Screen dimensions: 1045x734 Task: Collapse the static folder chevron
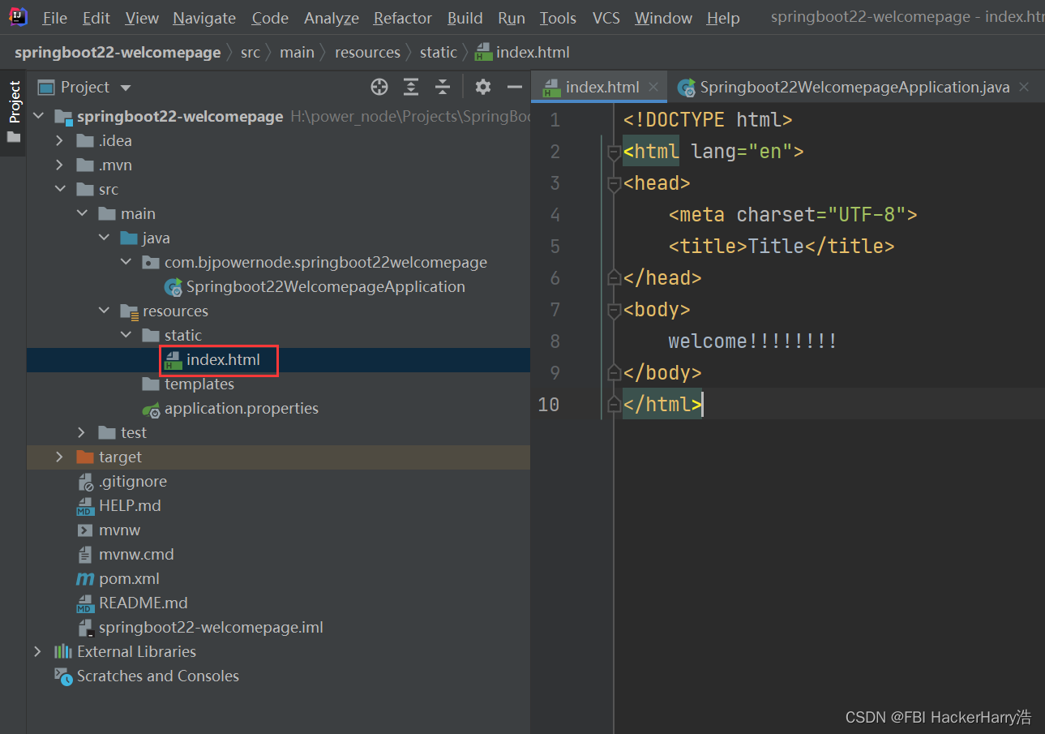click(126, 336)
